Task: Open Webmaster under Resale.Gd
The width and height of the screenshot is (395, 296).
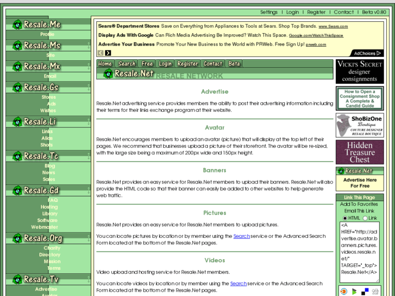Action: (x=45, y=227)
